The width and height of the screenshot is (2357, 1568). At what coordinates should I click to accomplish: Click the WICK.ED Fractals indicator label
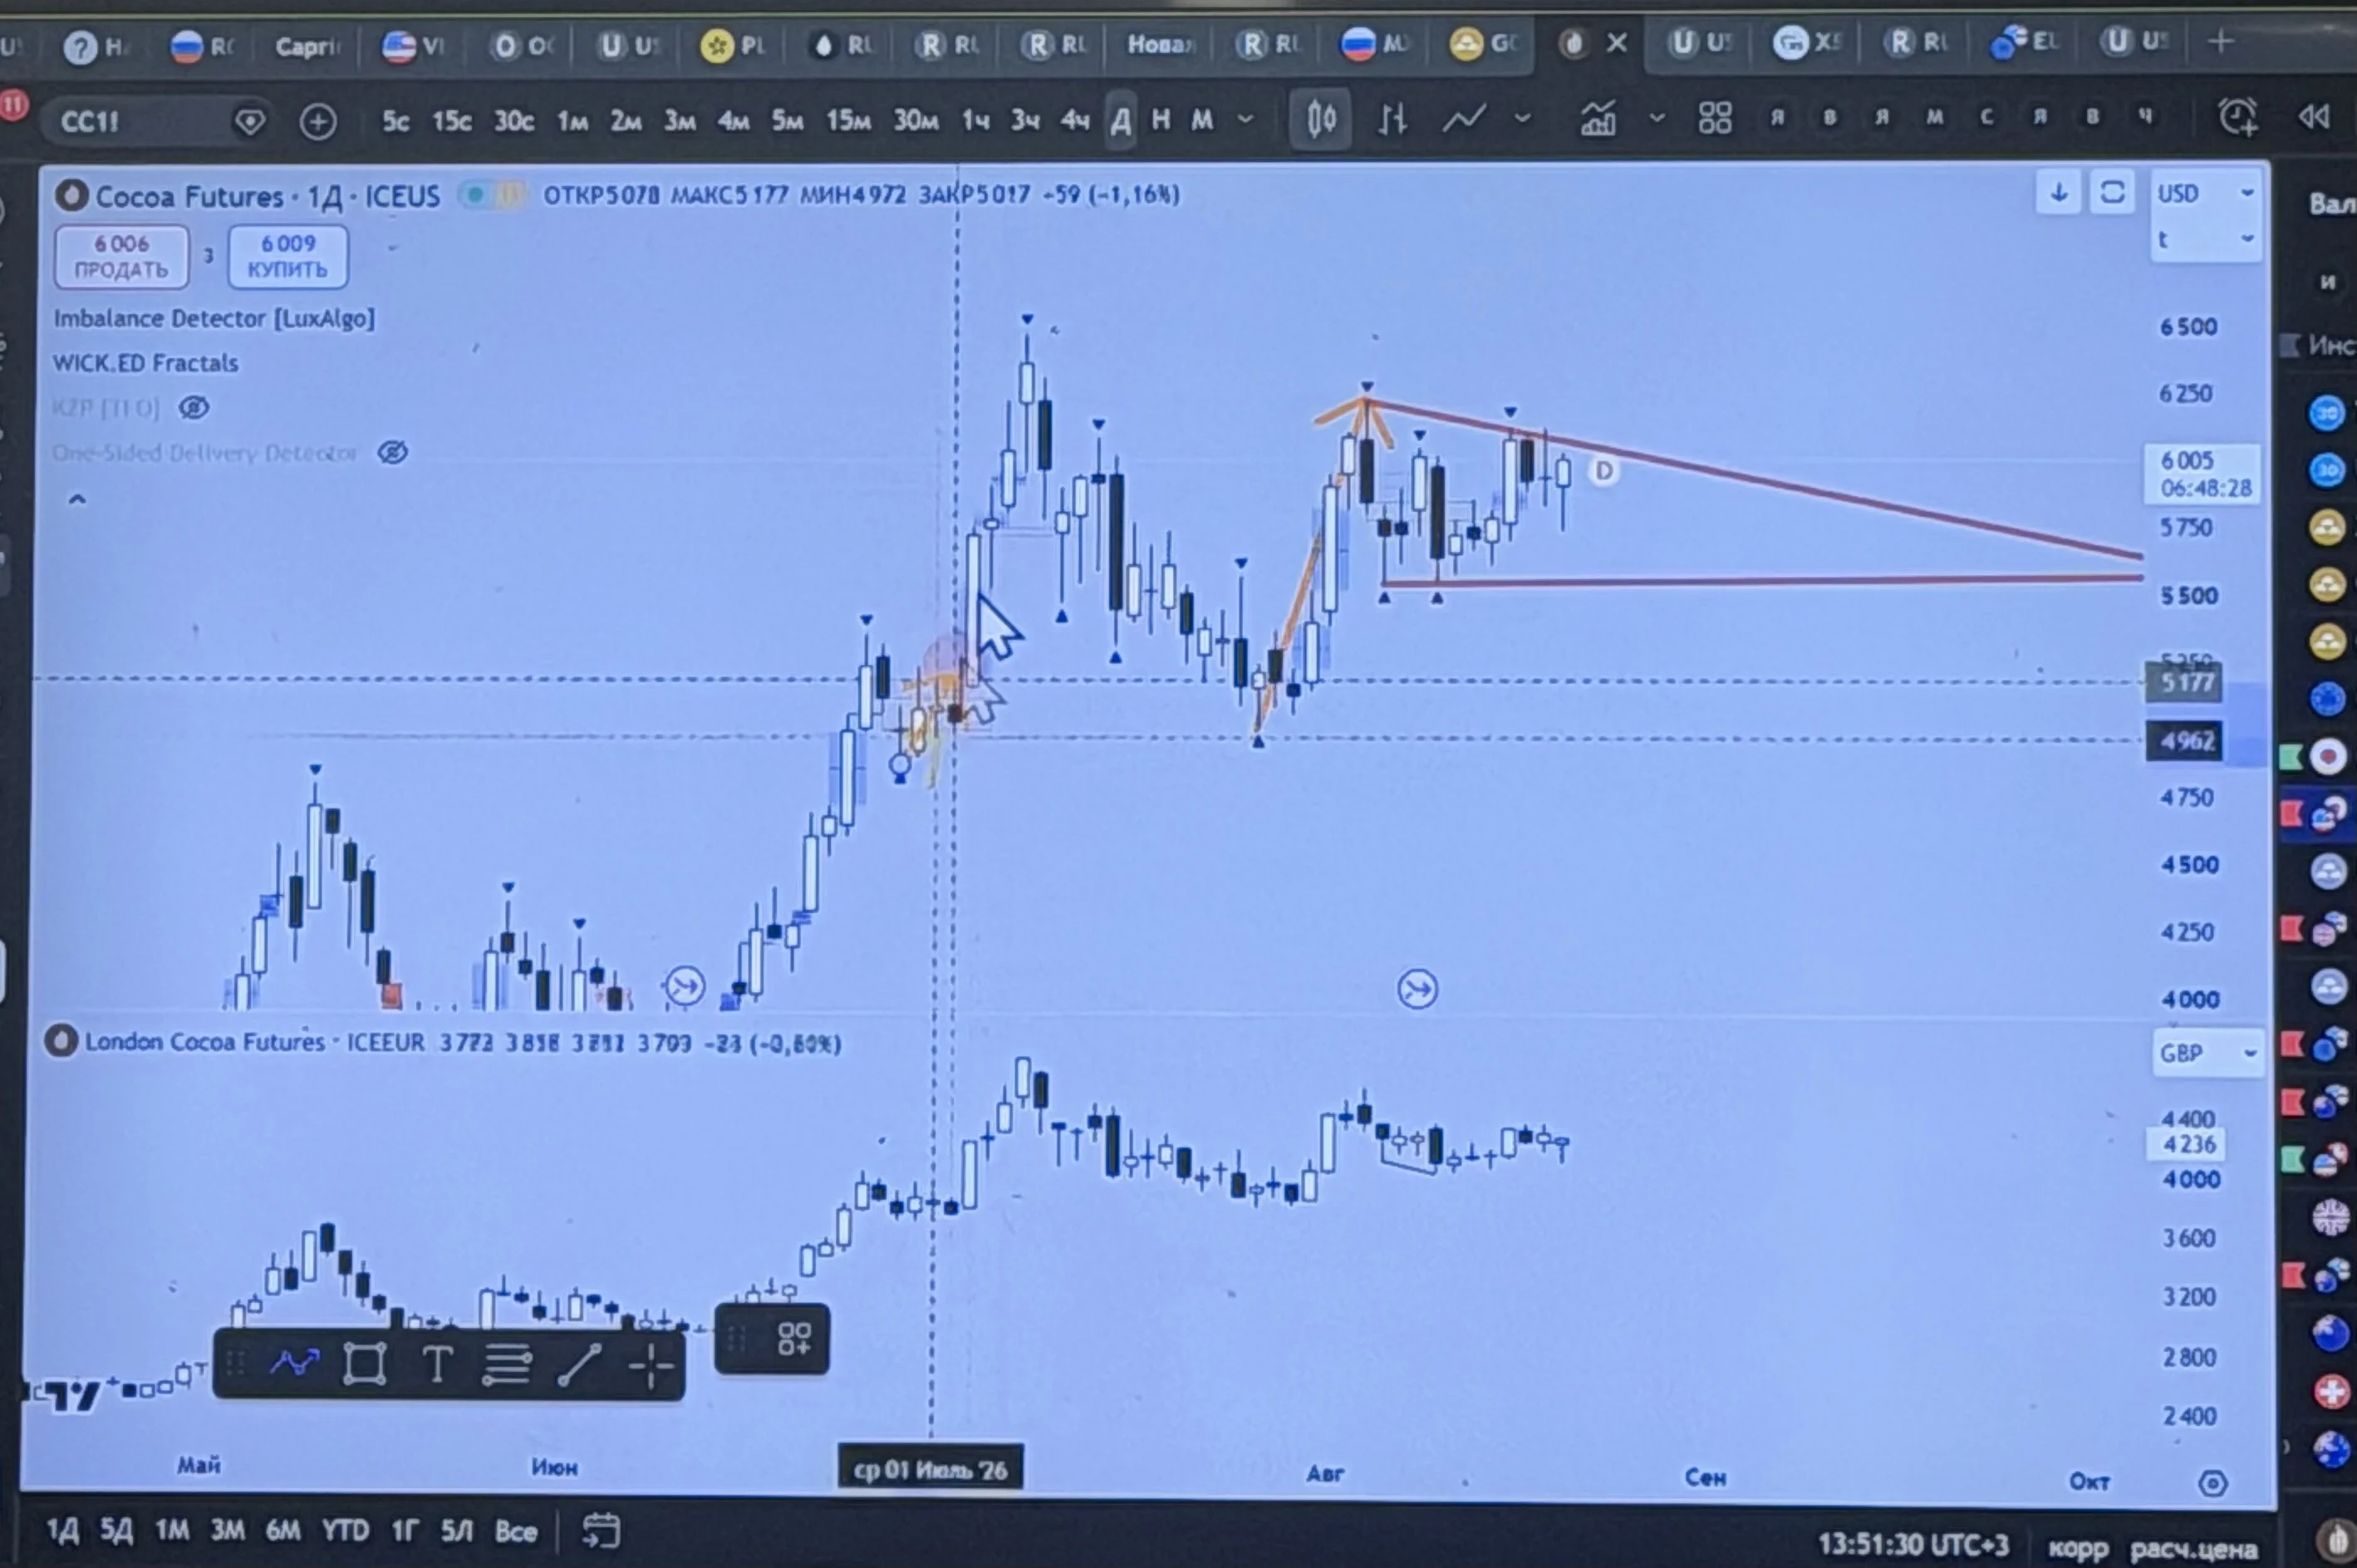tap(146, 363)
